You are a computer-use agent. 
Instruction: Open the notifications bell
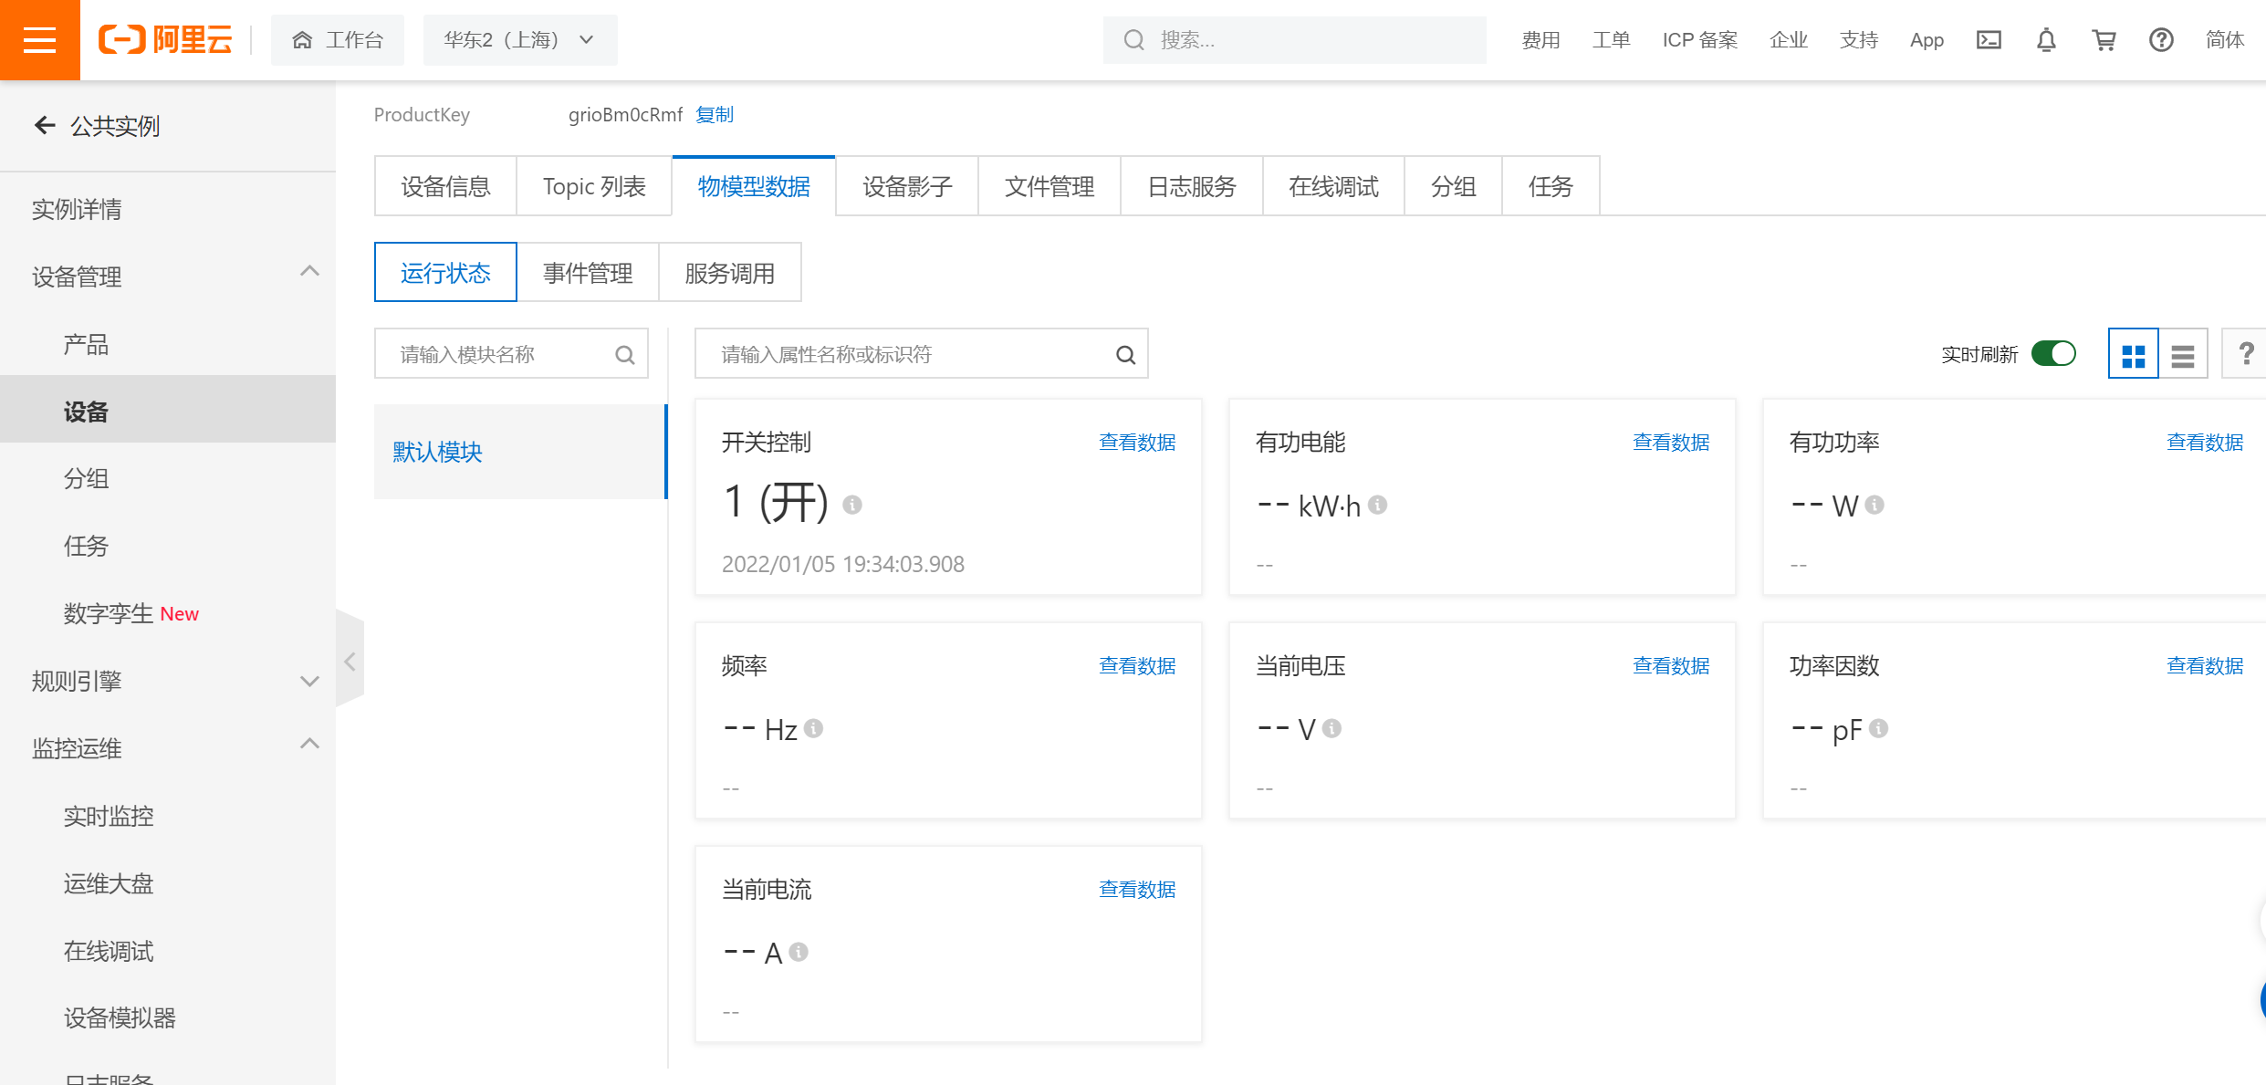coord(2046,39)
